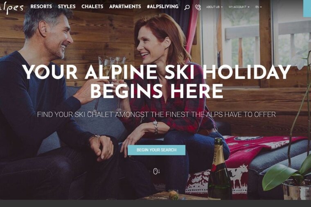Expand the MY ACCOUNT dropdown

pyautogui.click(x=239, y=7)
